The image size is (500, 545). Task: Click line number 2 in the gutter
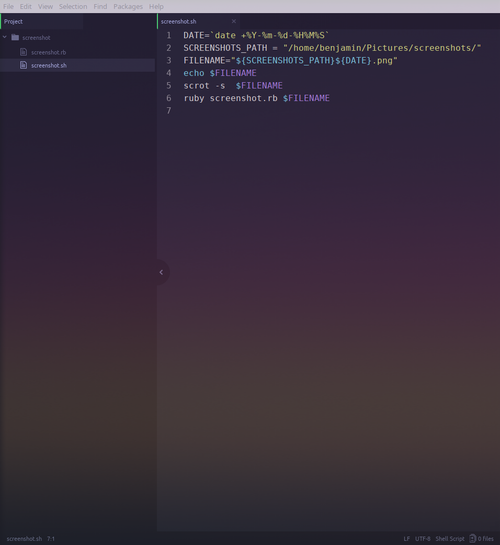click(169, 48)
